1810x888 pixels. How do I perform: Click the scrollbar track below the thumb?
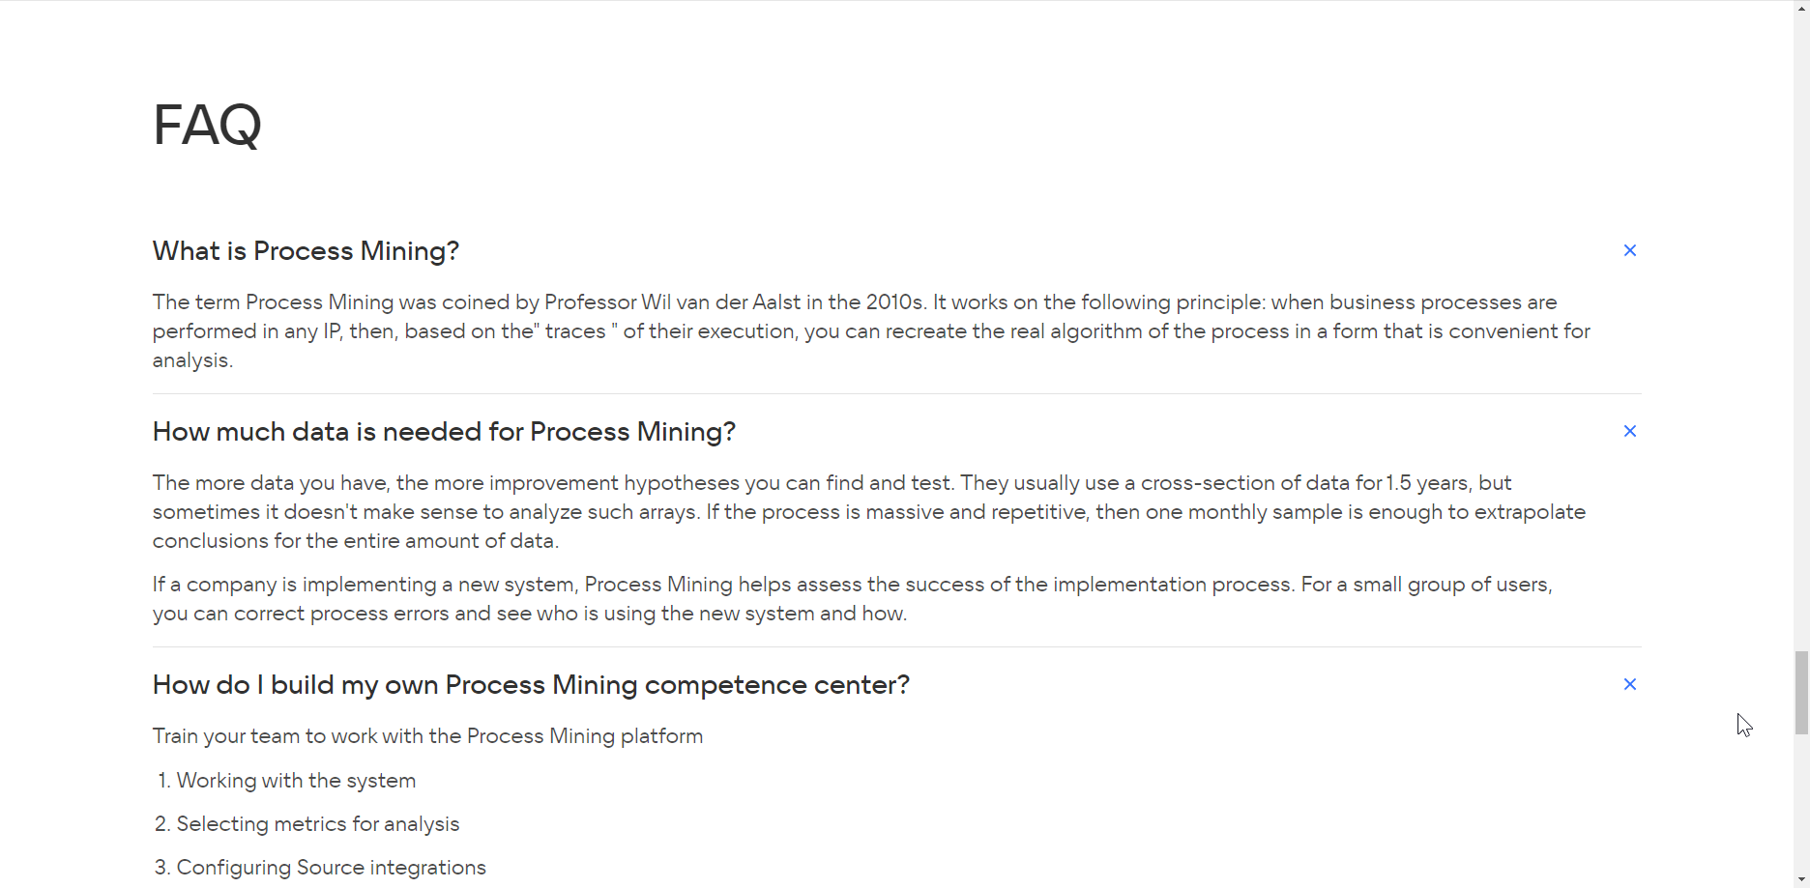click(x=1801, y=802)
